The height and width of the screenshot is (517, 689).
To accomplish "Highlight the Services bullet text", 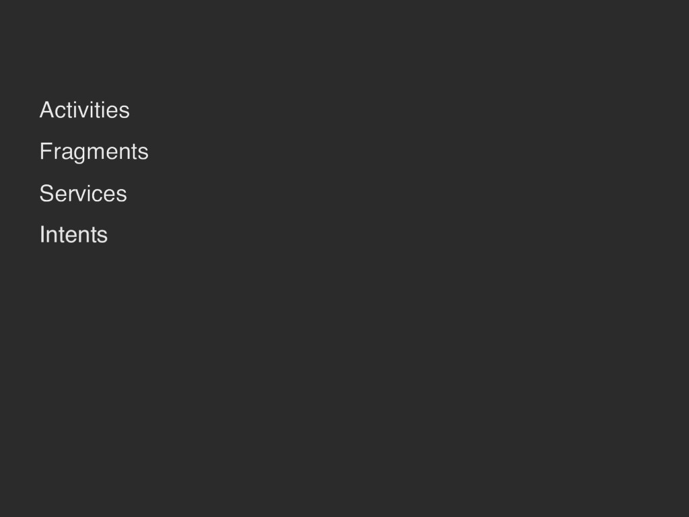I will (83, 193).
